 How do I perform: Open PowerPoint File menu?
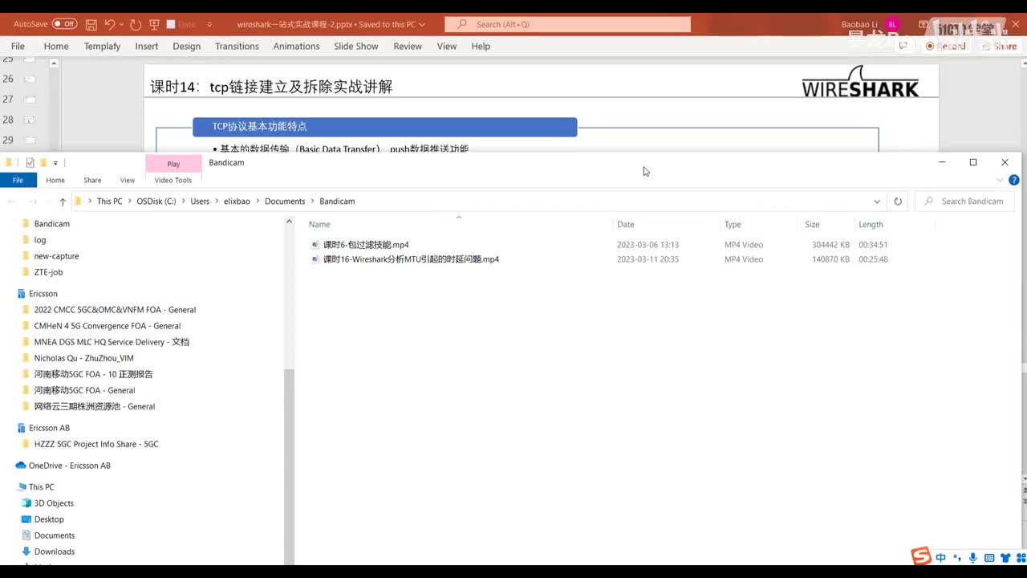(x=18, y=47)
